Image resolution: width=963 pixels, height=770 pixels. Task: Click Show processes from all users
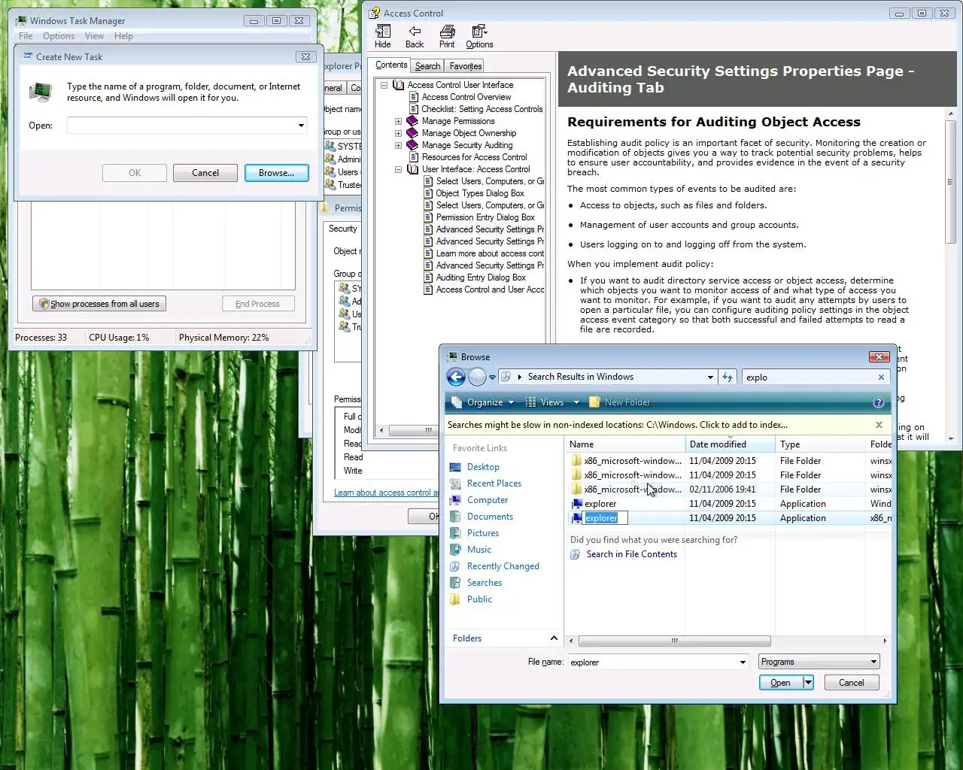[99, 304]
